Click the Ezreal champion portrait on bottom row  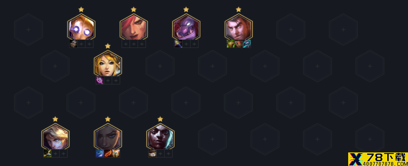click(x=55, y=138)
